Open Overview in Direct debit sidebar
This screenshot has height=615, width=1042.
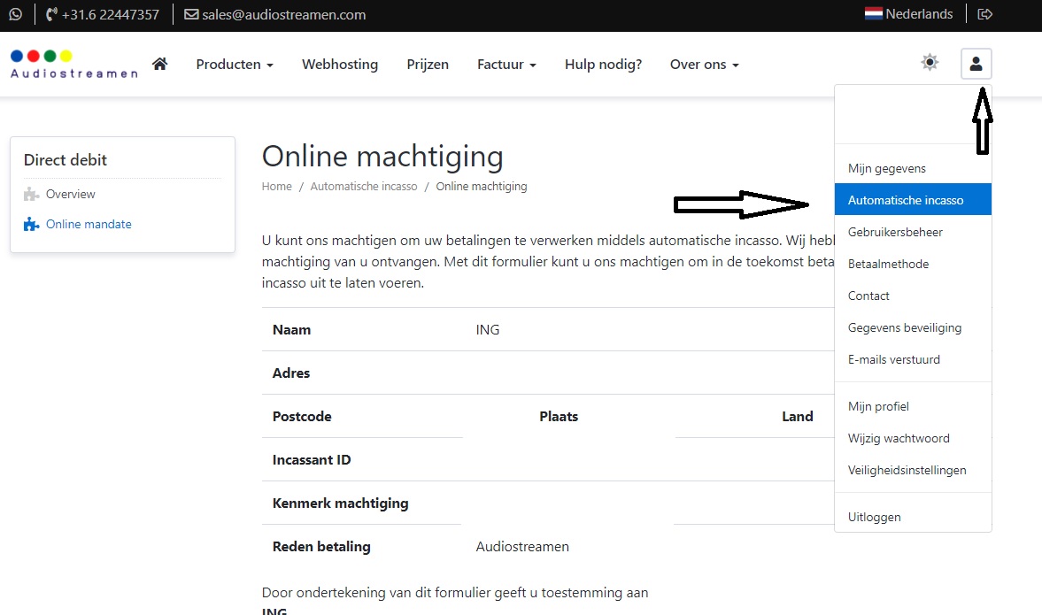click(70, 194)
